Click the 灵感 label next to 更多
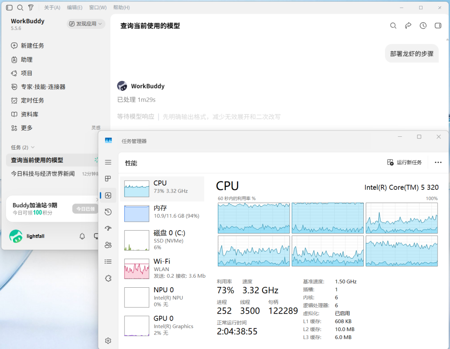 coord(96,128)
